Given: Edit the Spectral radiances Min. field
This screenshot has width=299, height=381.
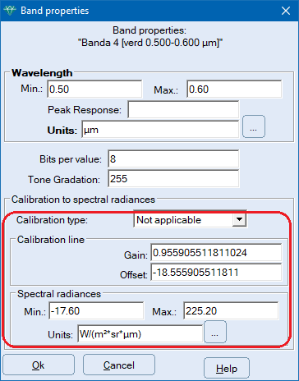Looking at the screenshot, I should click(96, 310).
